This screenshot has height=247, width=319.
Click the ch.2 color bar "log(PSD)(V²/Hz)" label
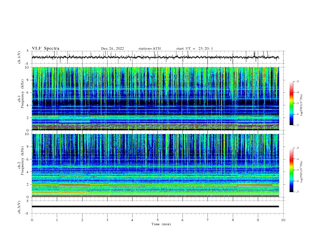pyautogui.click(x=302, y=172)
